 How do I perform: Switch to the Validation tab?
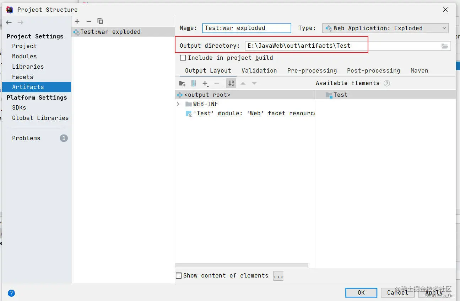coord(259,70)
